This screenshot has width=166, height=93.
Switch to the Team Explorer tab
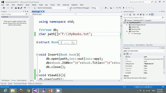click(140, 45)
